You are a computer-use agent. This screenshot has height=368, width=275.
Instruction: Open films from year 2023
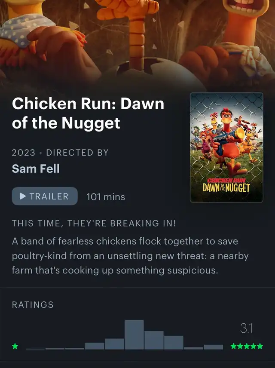(24, 153)
